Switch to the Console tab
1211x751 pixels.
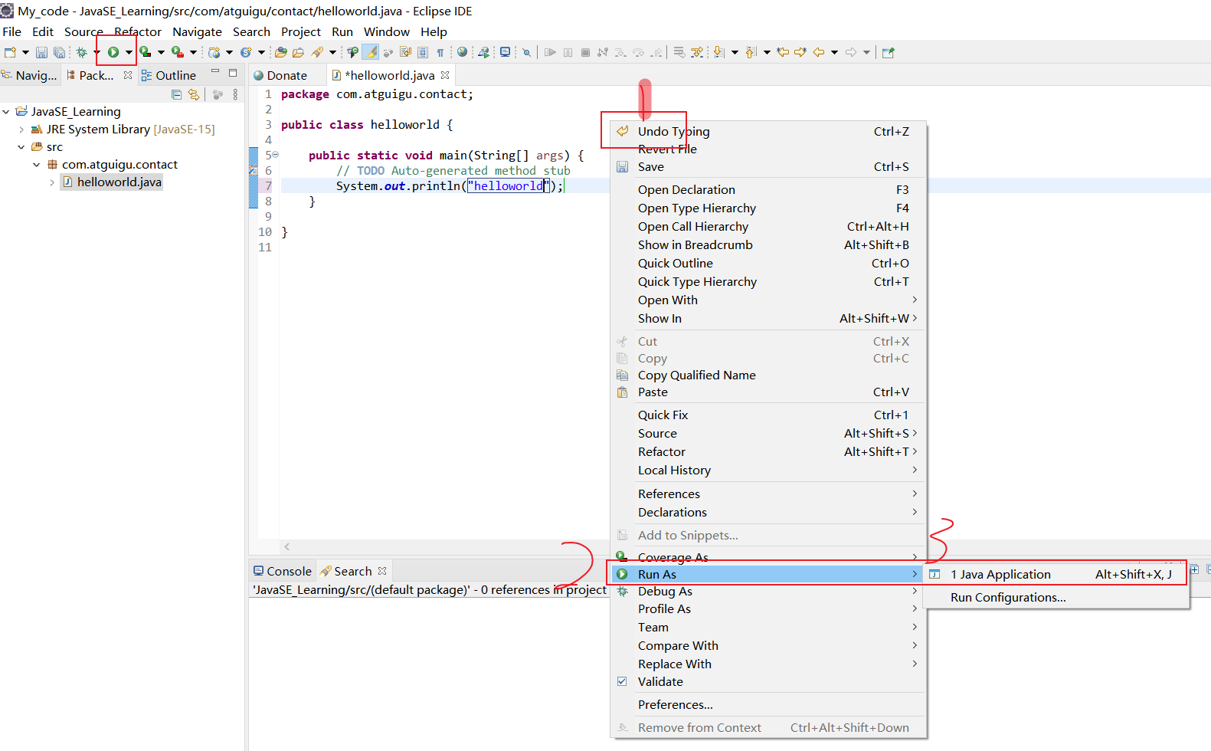[282, 571]
